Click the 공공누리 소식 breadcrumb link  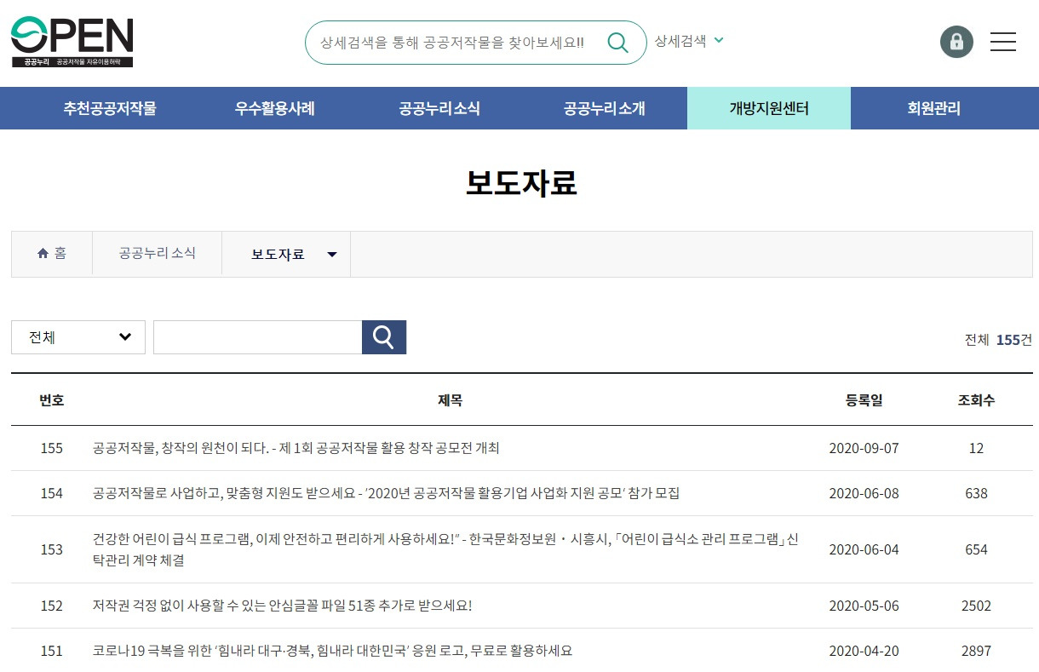pos(157,253)
